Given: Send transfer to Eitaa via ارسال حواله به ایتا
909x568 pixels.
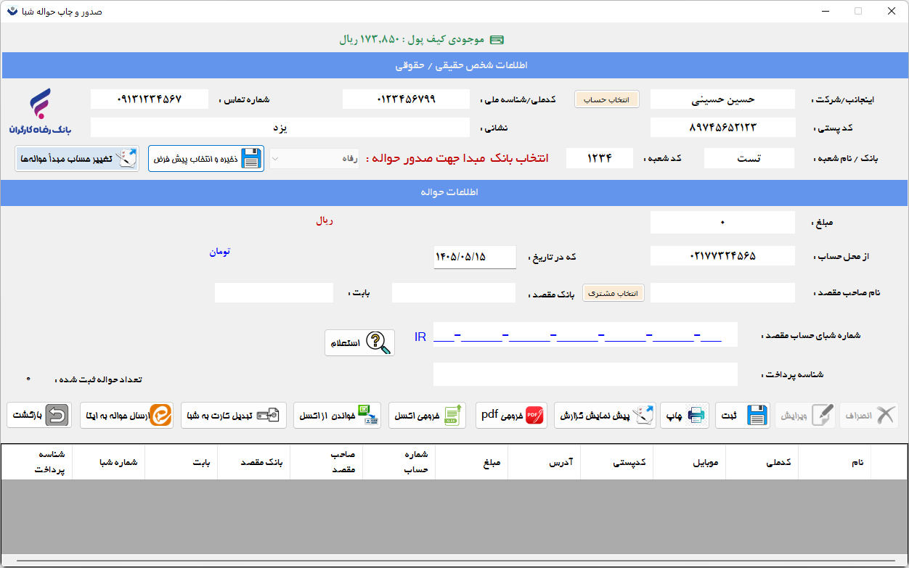Looking at the screenshot, I should (x=127, y=416).
